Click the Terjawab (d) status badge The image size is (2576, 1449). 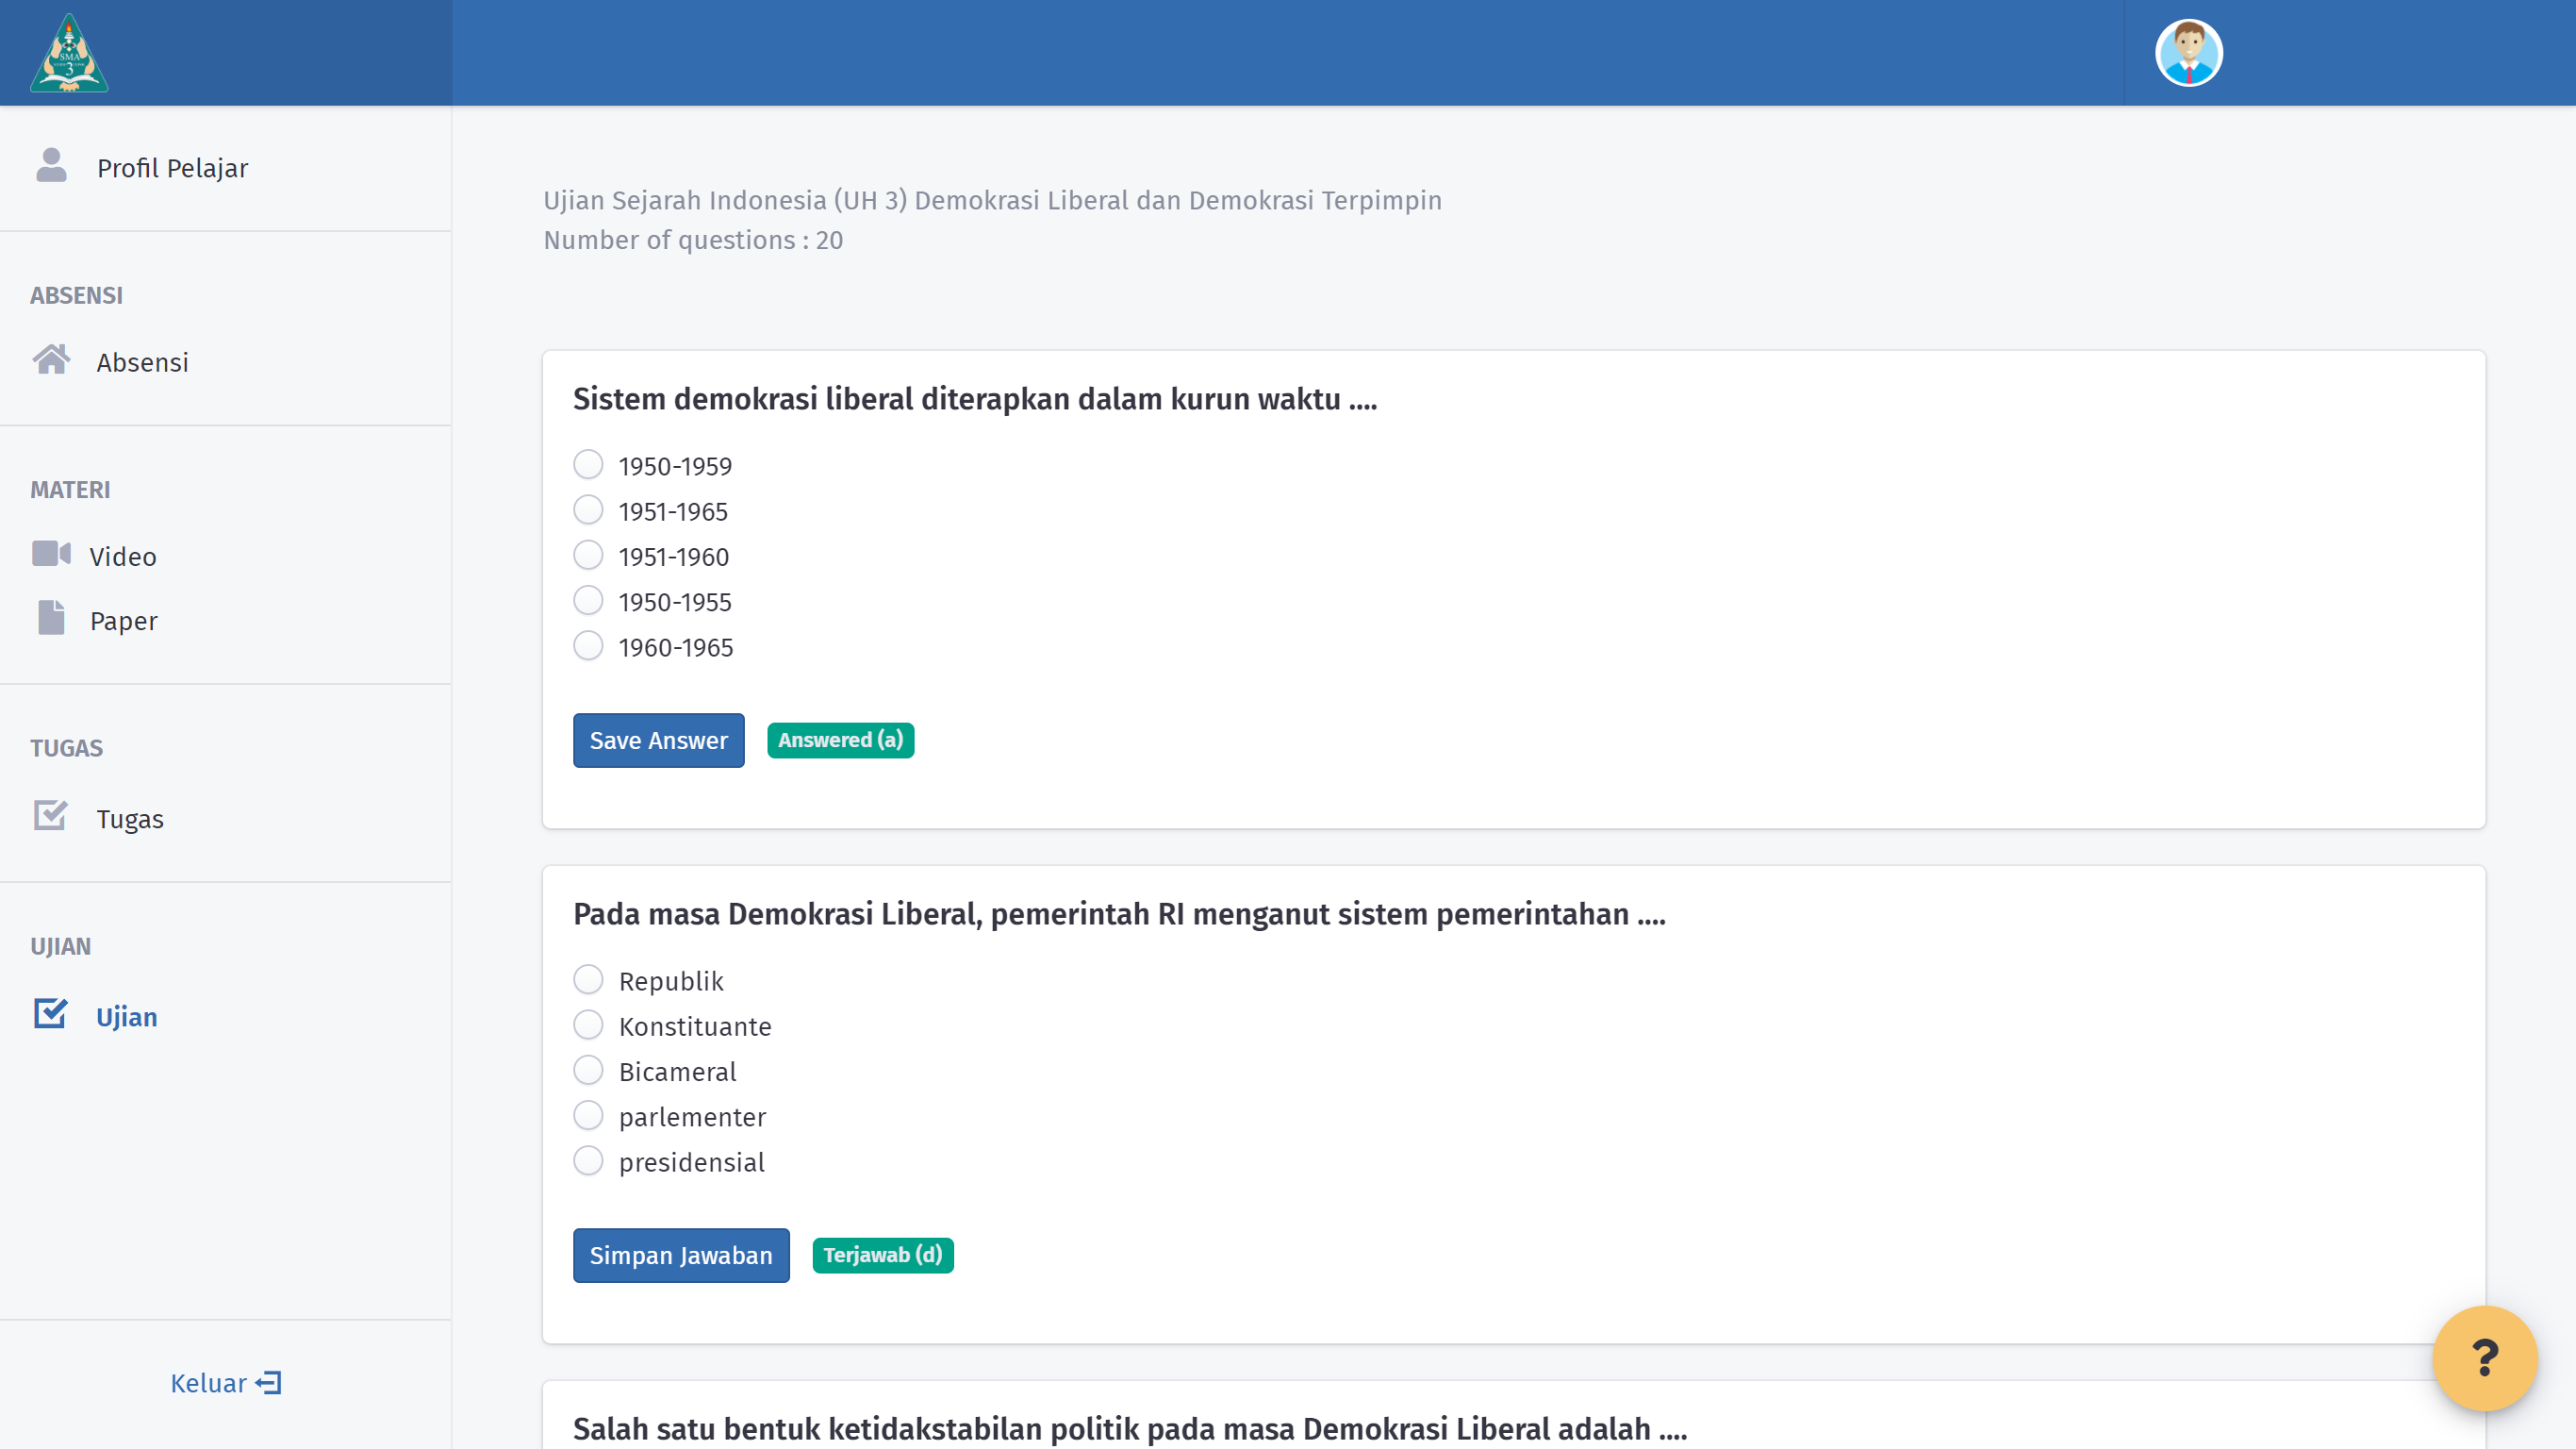882,1255
